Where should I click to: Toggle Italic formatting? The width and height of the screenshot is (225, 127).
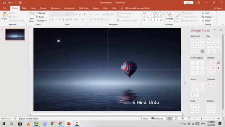pyautogui.click(x=56, y=19)
